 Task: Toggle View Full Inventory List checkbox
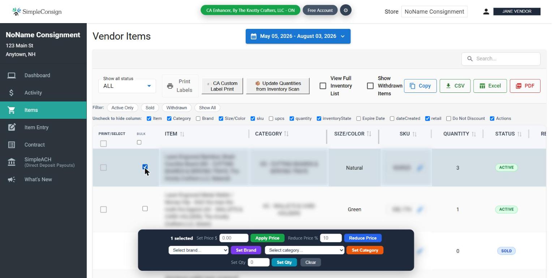pyautogui.click(x=323, y=86)
